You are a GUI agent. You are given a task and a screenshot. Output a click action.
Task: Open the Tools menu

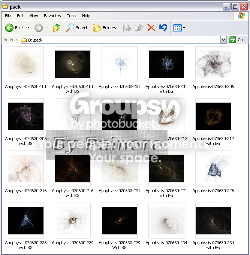(72, 16)
